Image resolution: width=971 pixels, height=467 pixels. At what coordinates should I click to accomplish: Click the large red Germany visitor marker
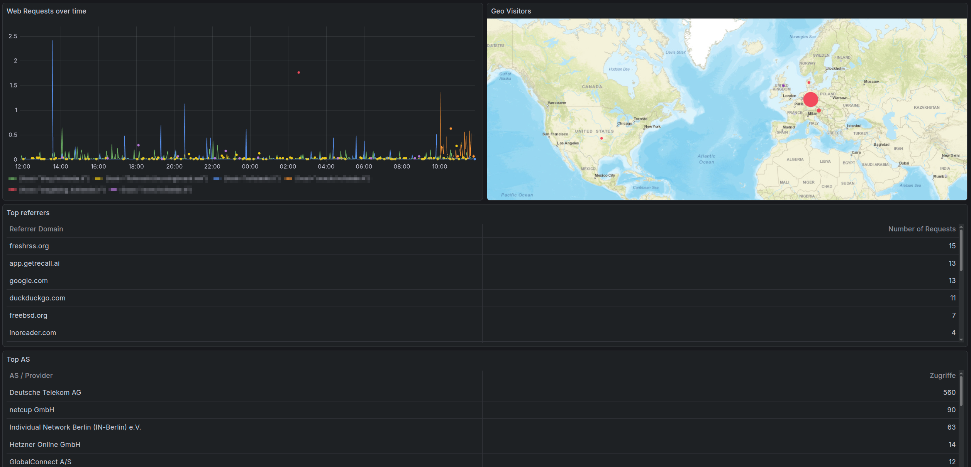click(811, 99)
